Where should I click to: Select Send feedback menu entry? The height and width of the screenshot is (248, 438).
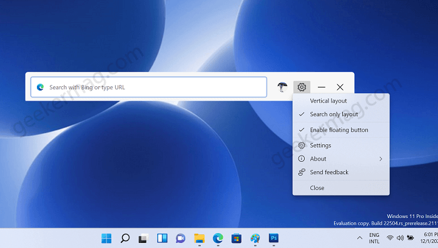coord(341,172)
